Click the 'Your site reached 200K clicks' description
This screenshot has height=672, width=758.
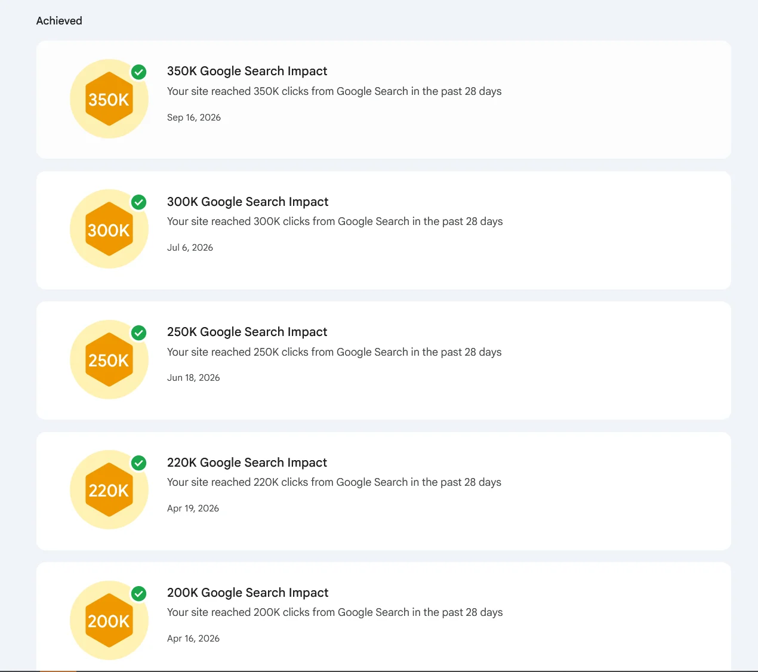335,612
